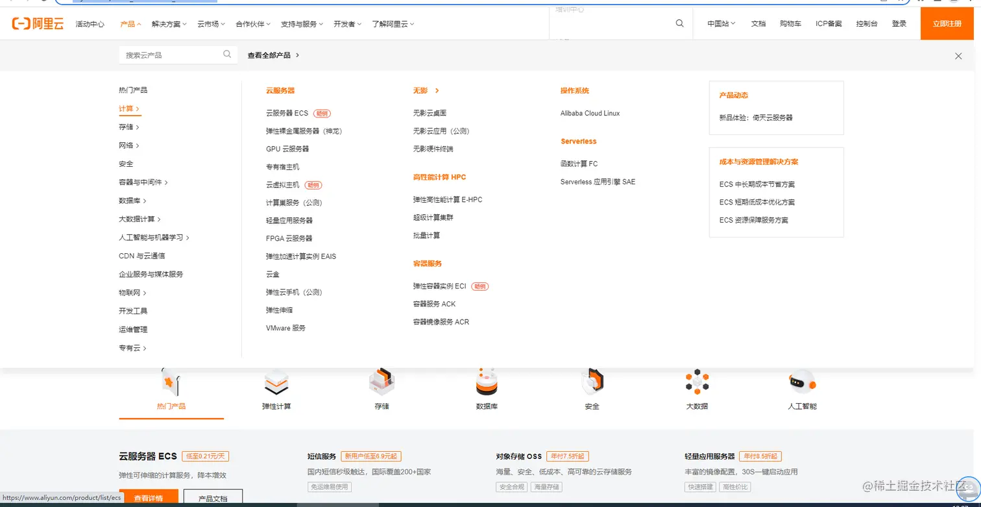Select CDN 与云通信 category
The image size is (981, 507).
(142, 256)
